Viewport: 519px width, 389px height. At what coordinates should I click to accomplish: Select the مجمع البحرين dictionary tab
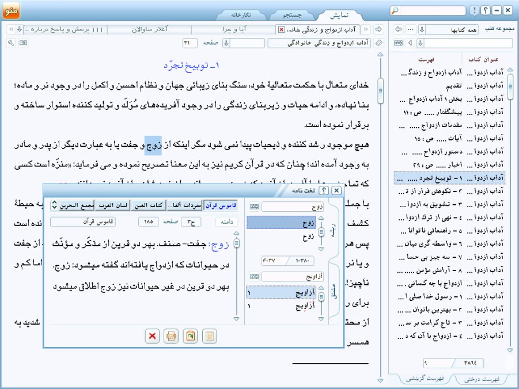pos(77,205)
